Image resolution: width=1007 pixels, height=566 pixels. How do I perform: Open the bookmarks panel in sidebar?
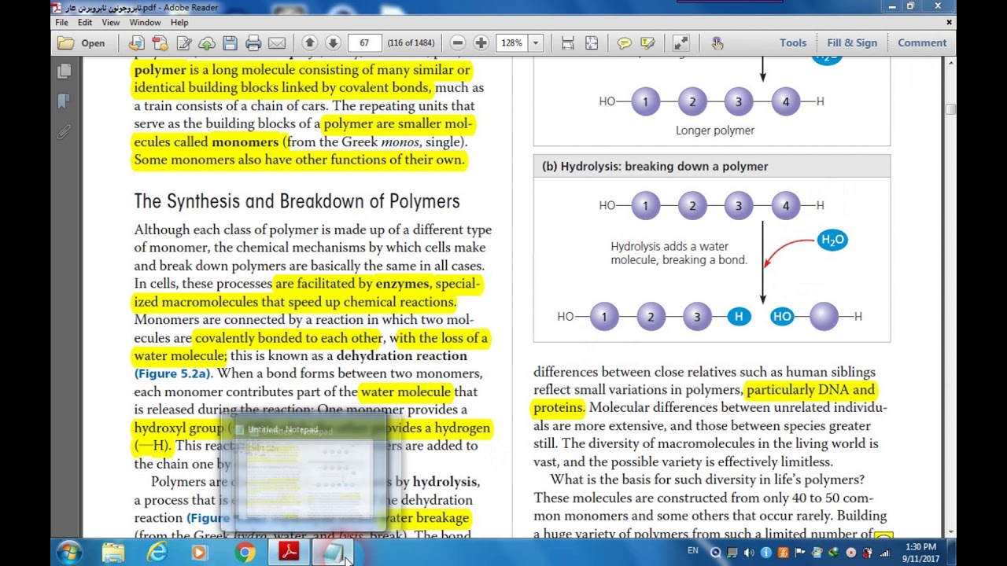tap(64, 101)
